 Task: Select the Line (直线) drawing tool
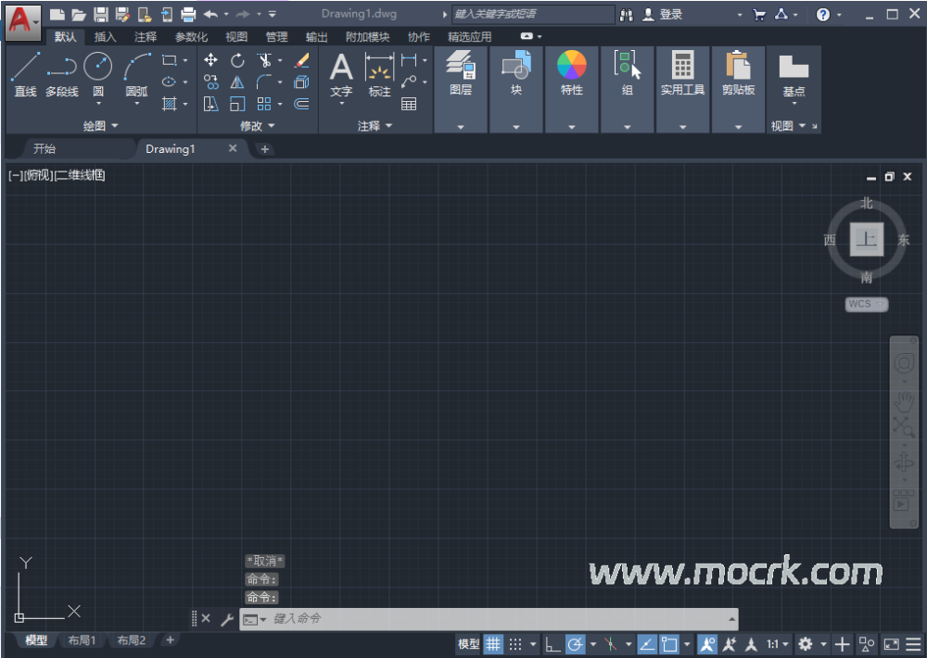(25, 74)
